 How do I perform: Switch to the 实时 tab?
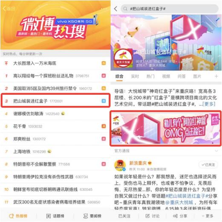pyautogui.click(x=135, y=76)
